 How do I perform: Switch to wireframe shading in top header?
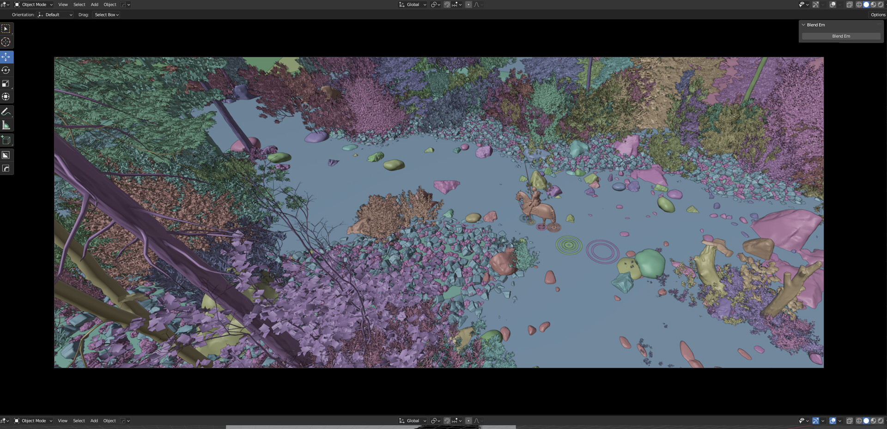pyautogui.click(x=859, y=5)
